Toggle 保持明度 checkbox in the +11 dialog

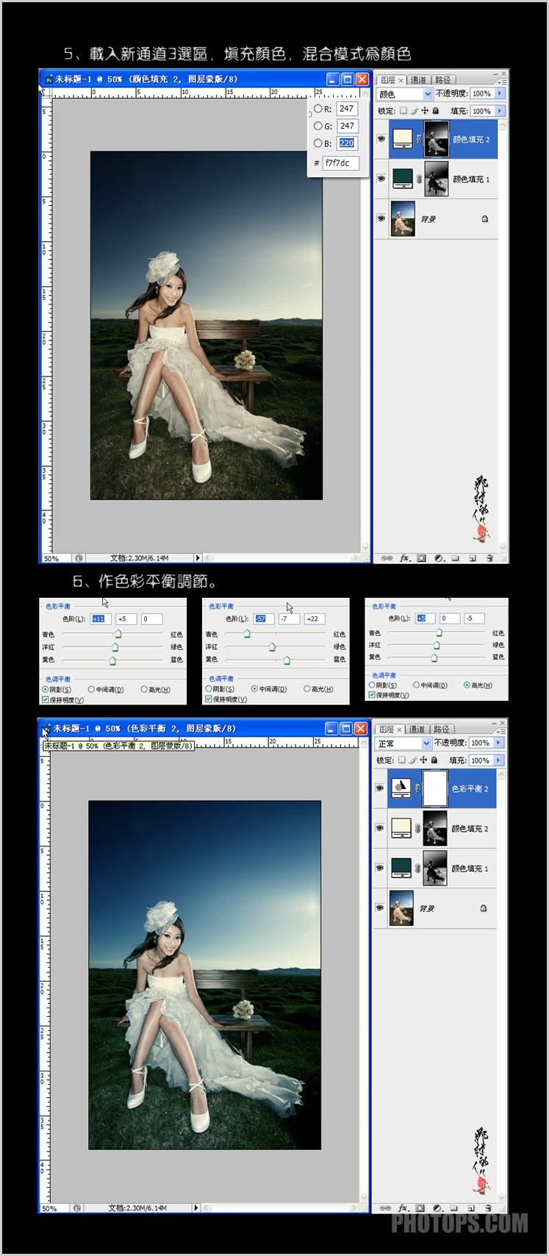point(46,700)
